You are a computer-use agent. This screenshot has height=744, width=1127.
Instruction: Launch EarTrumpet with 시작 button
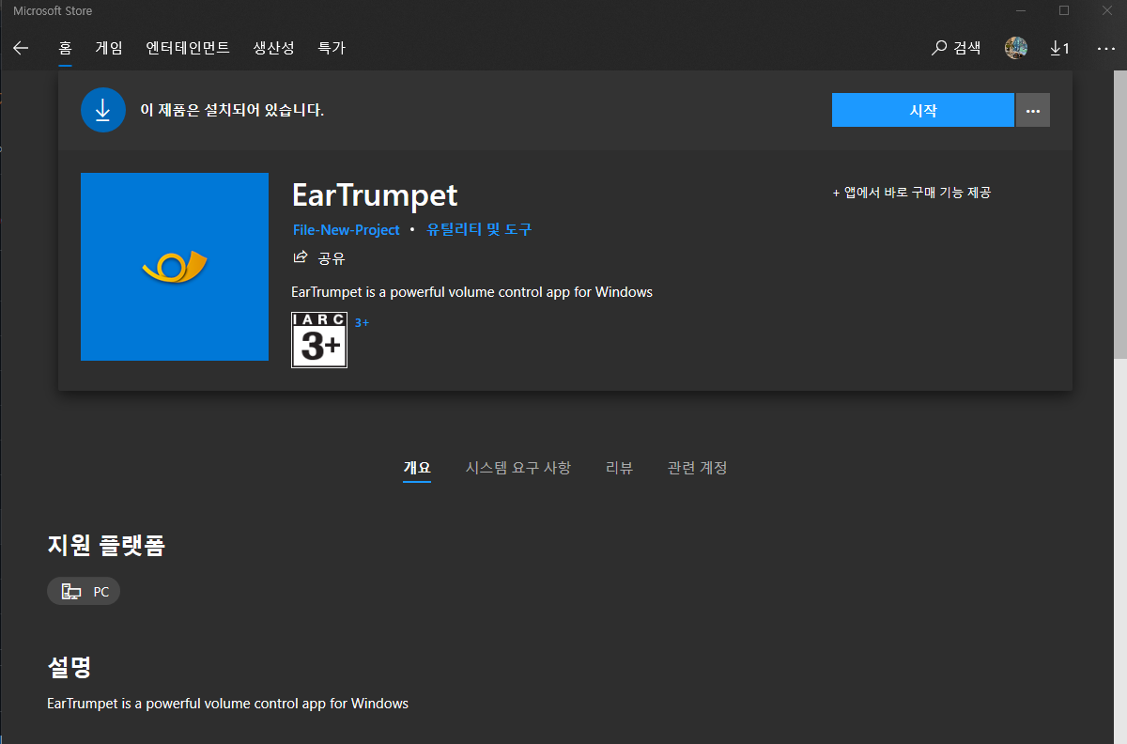923,110
